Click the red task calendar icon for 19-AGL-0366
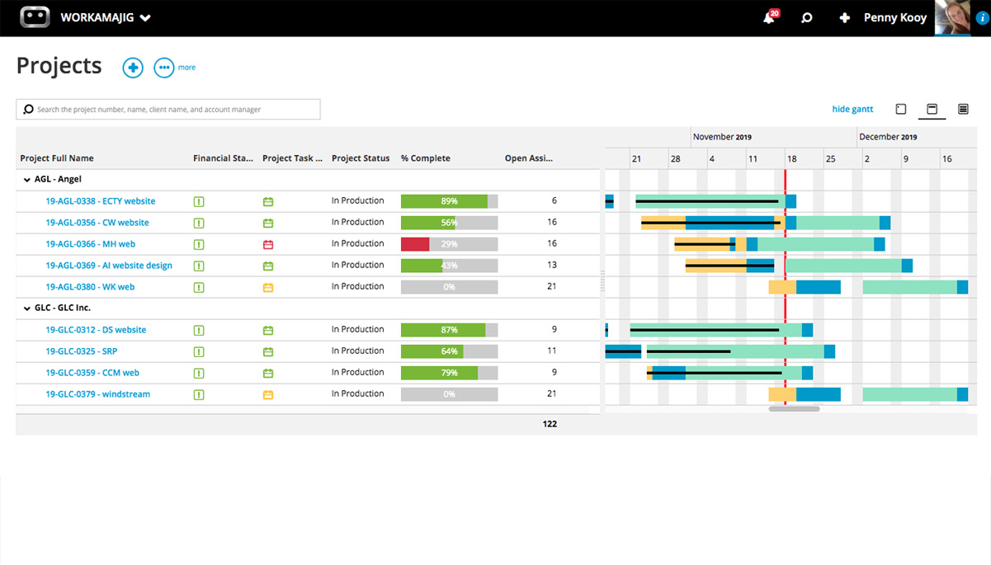Image resolution: width=991 pixels, height=565 pixels. click(267, 244)
